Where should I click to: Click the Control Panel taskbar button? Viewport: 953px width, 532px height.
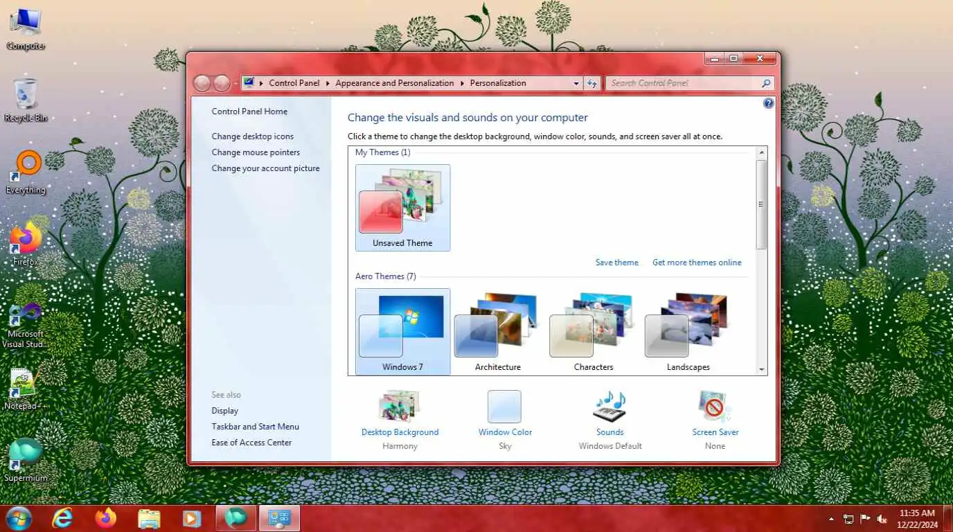pyautogui.click(x=280, y=518)
